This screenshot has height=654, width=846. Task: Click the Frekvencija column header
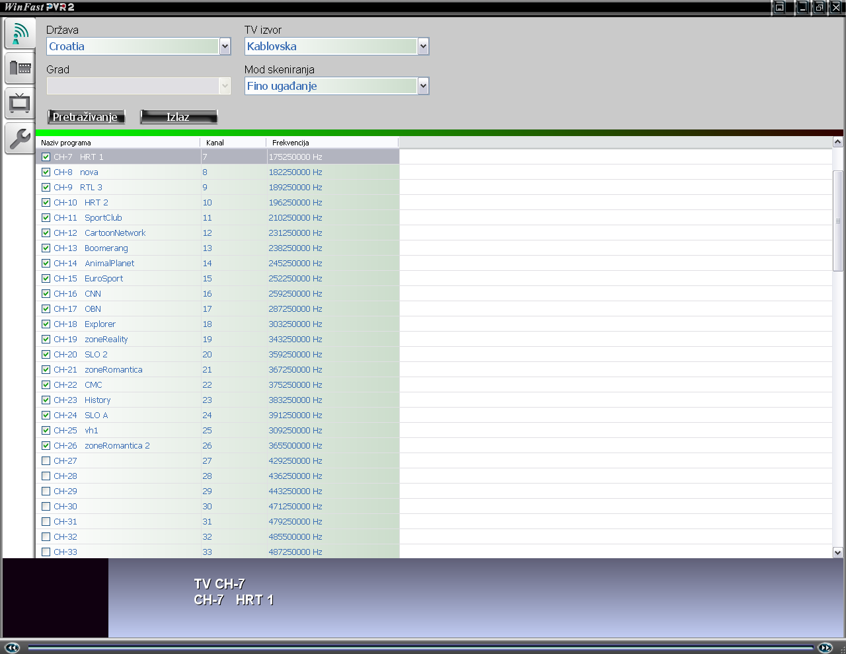[332, 143]
